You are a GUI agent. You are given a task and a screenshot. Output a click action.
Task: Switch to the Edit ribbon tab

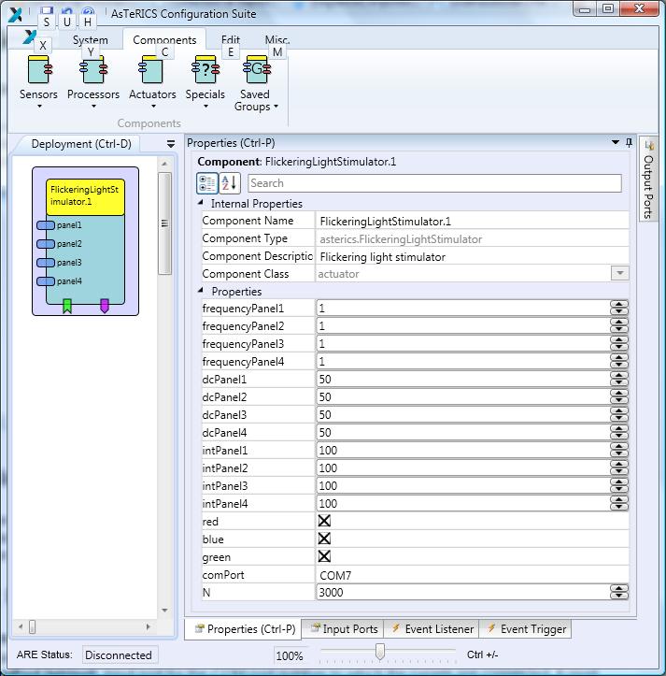click(x=231, y=39)
